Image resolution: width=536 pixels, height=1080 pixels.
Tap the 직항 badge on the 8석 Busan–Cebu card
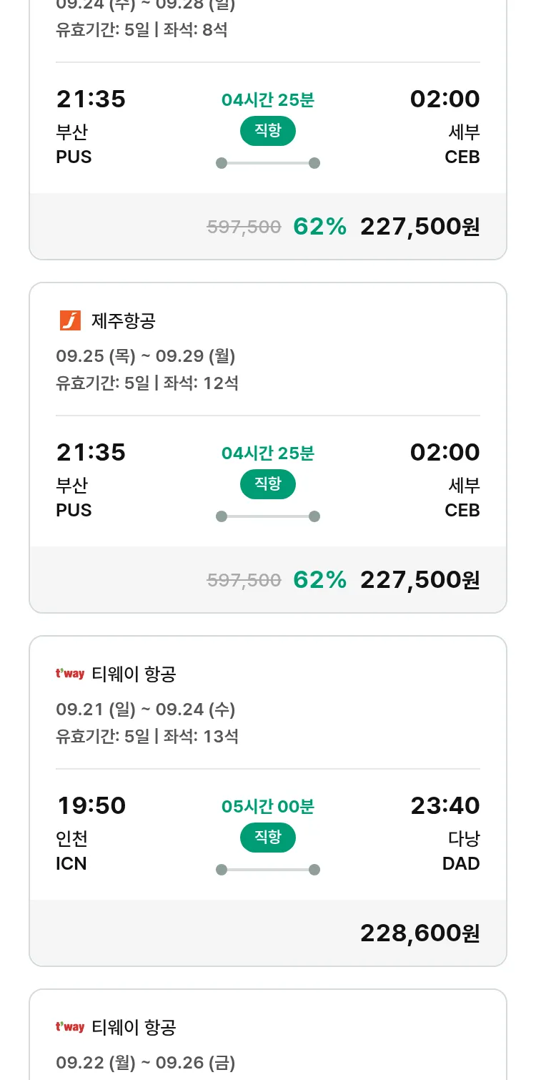pos(267,131)
